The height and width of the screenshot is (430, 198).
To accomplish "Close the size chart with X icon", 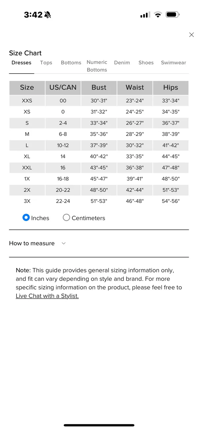I will 191,35.
